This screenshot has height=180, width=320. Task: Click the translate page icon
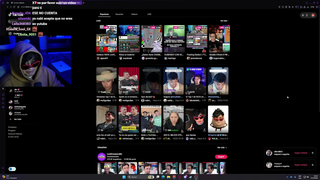(x=289, y=7)
